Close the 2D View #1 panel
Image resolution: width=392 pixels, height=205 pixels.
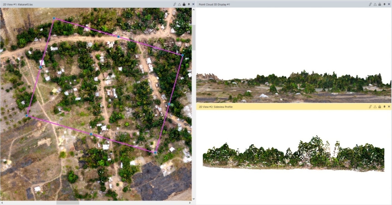(x=193, y=4)
